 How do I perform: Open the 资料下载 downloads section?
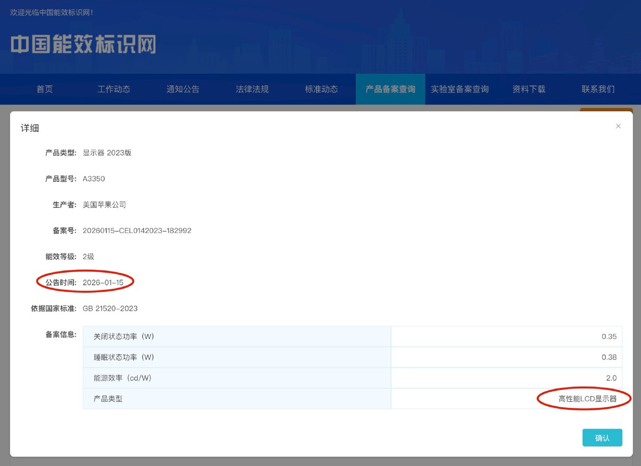point(529,89)
